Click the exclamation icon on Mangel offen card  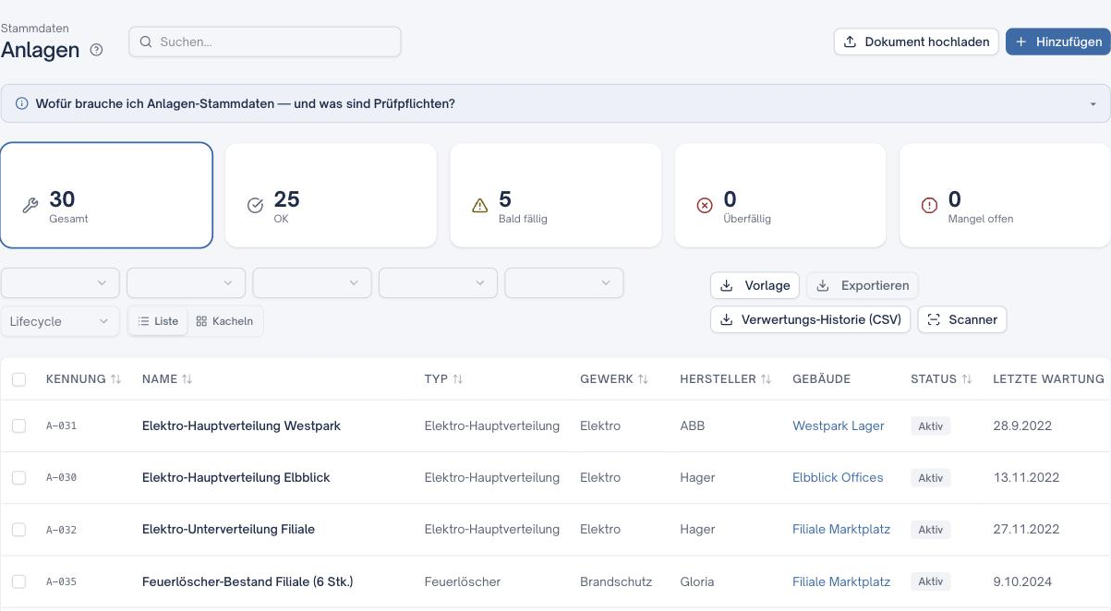[x=929, y=206]
